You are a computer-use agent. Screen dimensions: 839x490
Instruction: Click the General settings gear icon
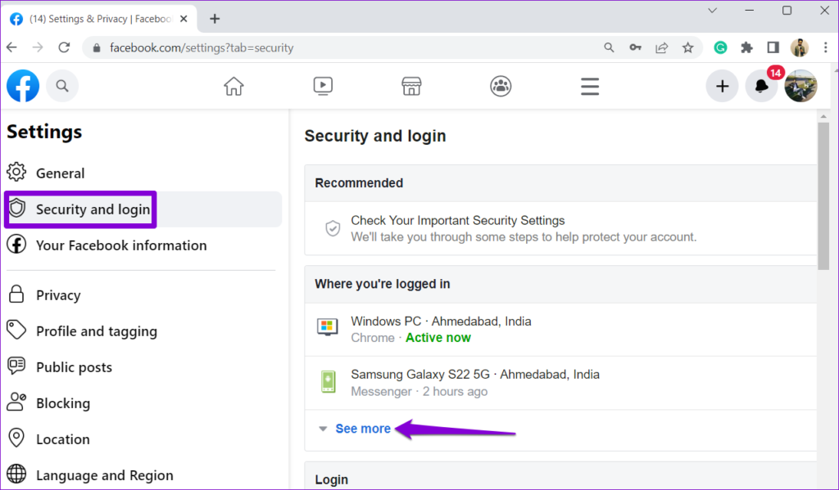click(16, 173)
